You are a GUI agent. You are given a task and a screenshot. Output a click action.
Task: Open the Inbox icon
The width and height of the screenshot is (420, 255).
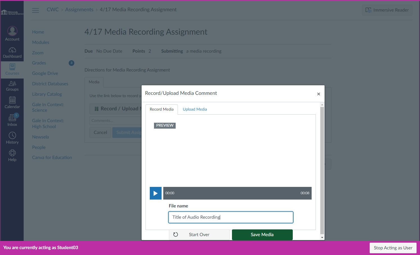tap(12, 117)
